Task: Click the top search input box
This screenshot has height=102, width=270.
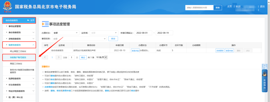Action: (x=199, y=8)
